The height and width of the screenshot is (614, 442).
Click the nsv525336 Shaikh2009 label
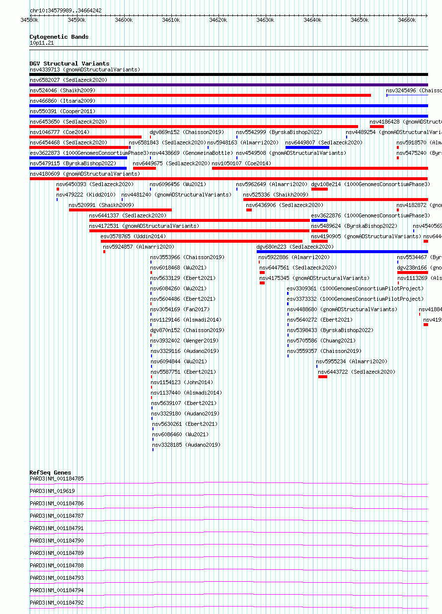tap(276, 195)
